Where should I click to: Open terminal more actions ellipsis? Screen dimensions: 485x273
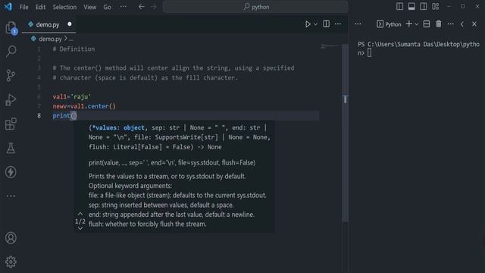(451, 24)
